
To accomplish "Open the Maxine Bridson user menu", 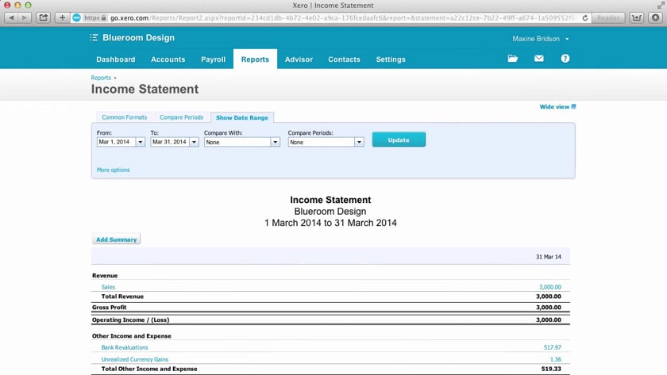I will click(x=540, y=39).
